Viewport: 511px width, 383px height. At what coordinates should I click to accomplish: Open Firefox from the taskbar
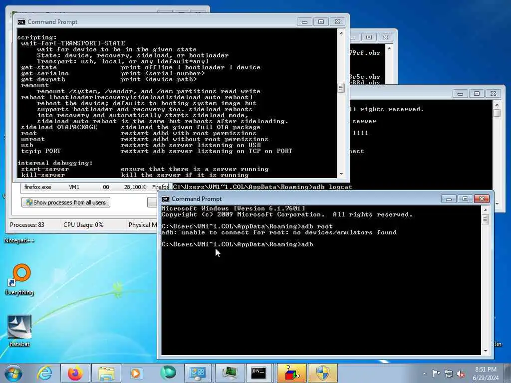75,373
